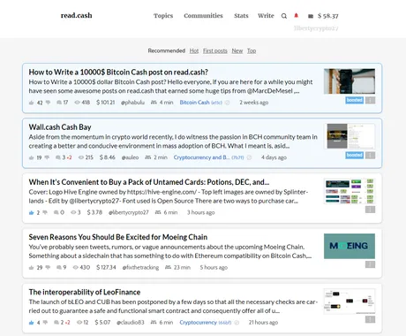406x336 pixels.
Task: Open the red notifications bell
Action: (x=297, y=15)
